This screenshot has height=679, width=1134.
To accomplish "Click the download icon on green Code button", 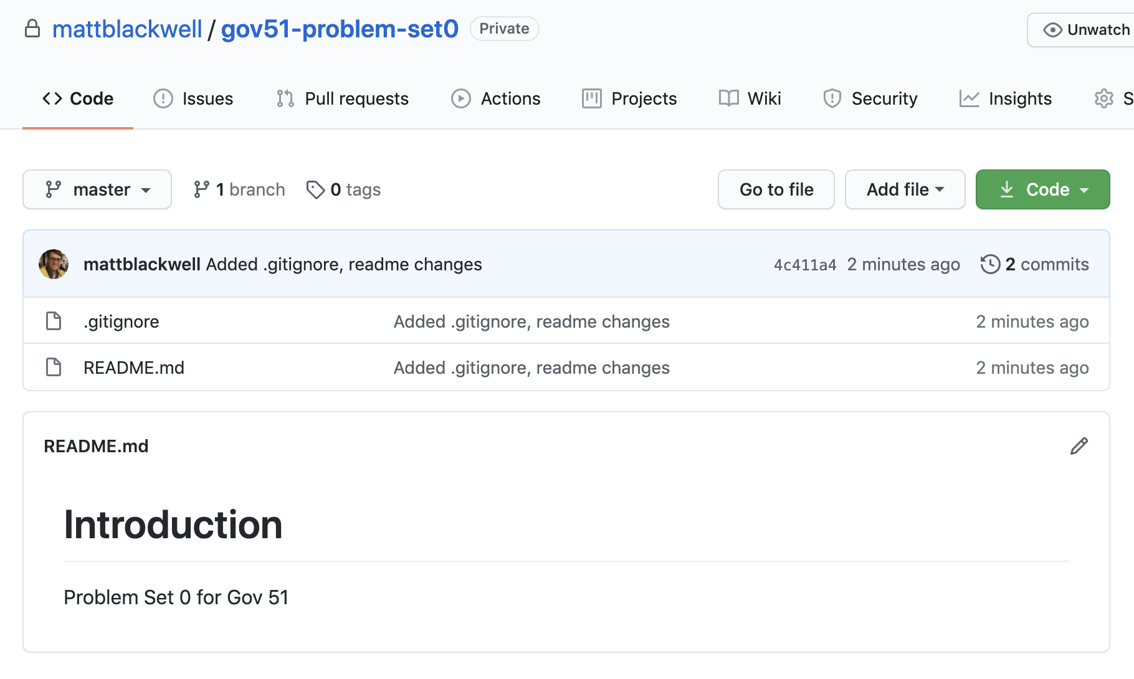I will coord(1007,189).
